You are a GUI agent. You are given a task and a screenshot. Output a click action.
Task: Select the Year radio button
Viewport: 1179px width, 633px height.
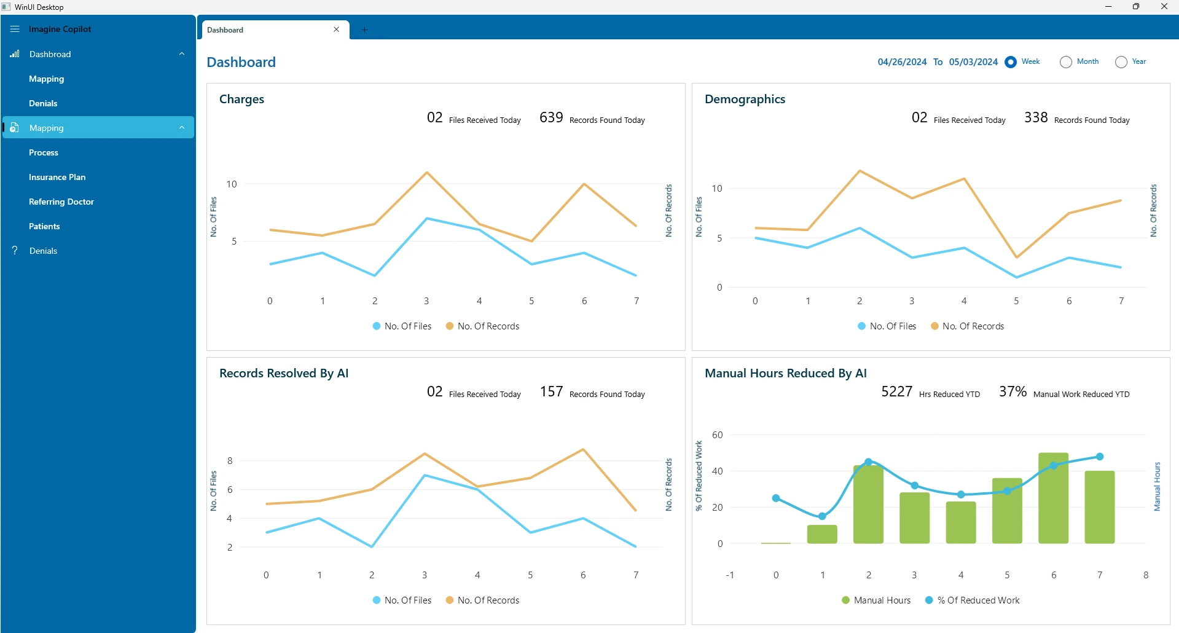pos(1121,62)
